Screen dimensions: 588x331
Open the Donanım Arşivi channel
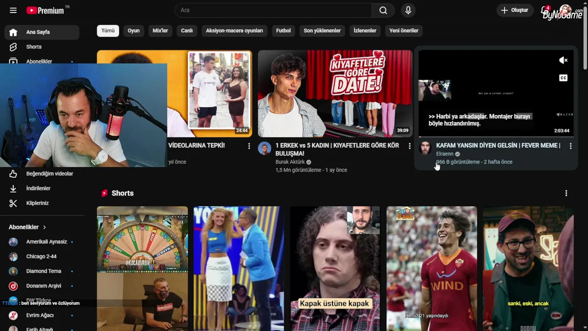pos(42,286)
